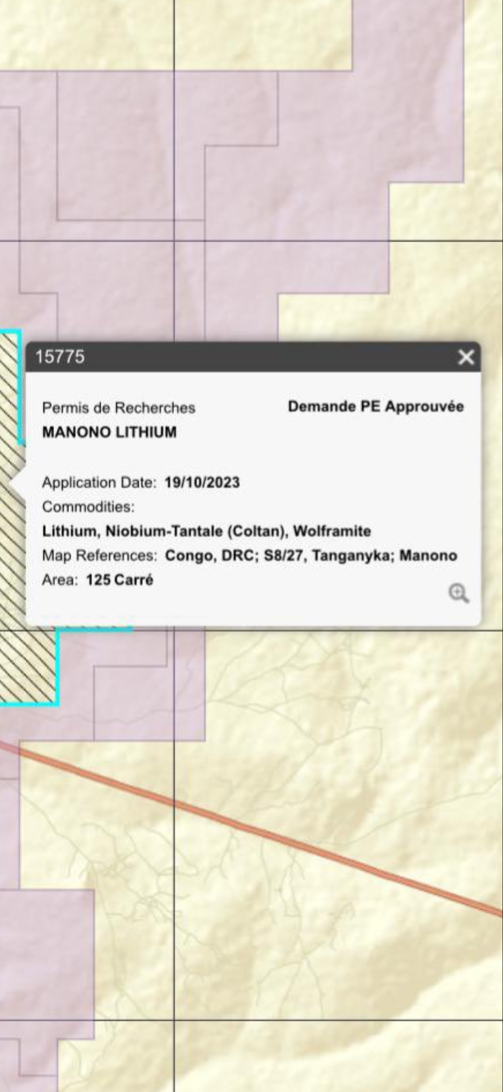Click the Permis de Recherches label
The image size is (503, 1092).
119,408
